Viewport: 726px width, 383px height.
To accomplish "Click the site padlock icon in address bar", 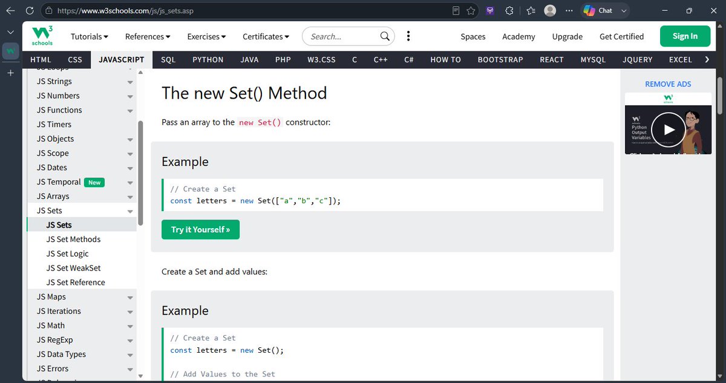I will click(50, 11).
